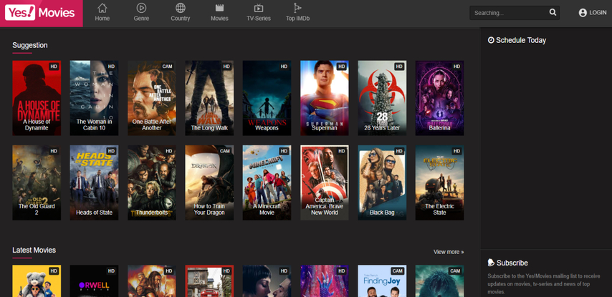Image resolution: width=612 pixels, height=297 pixels.
Task: Click the "Heads of State" title caption
Action: pos(94,213)
